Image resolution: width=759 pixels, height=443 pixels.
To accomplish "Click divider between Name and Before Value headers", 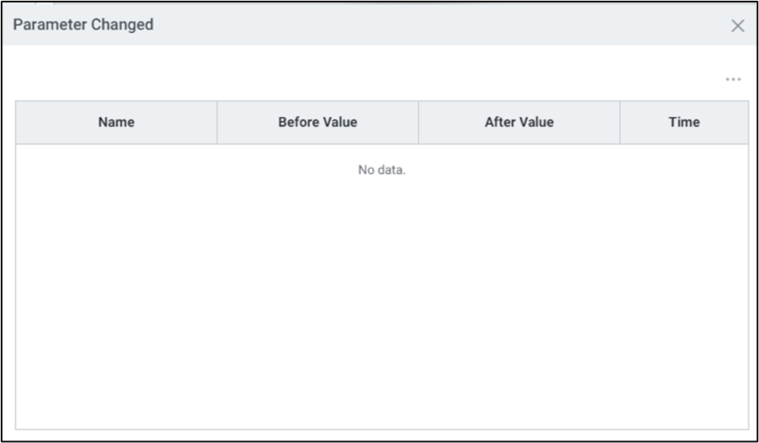I will (217, 123).
